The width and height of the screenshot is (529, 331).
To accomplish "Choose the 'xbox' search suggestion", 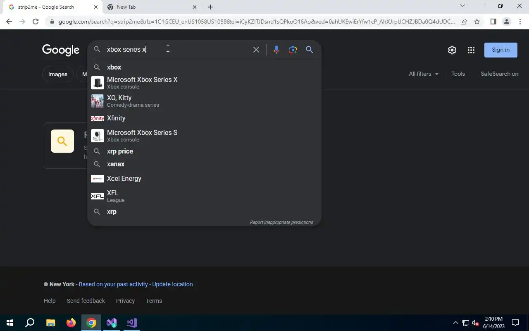I will pyautogui.click(x=204, y=67).
